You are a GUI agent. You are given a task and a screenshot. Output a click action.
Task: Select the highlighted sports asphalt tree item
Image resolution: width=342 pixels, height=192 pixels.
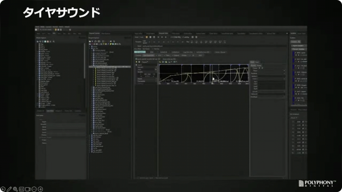107,67
